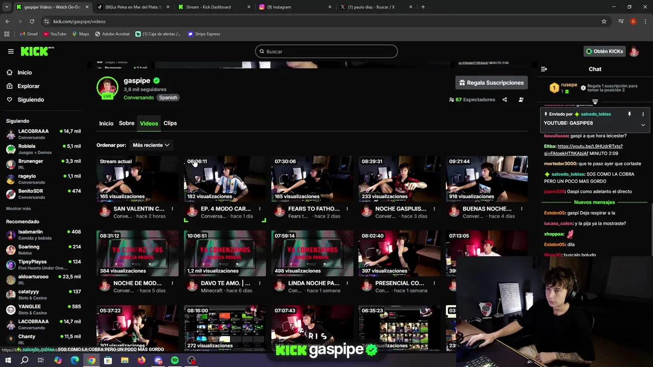Viewport: 653px width, 367px height.
Task: Switch to the Inicio channel tab
Action: (106, 123)
